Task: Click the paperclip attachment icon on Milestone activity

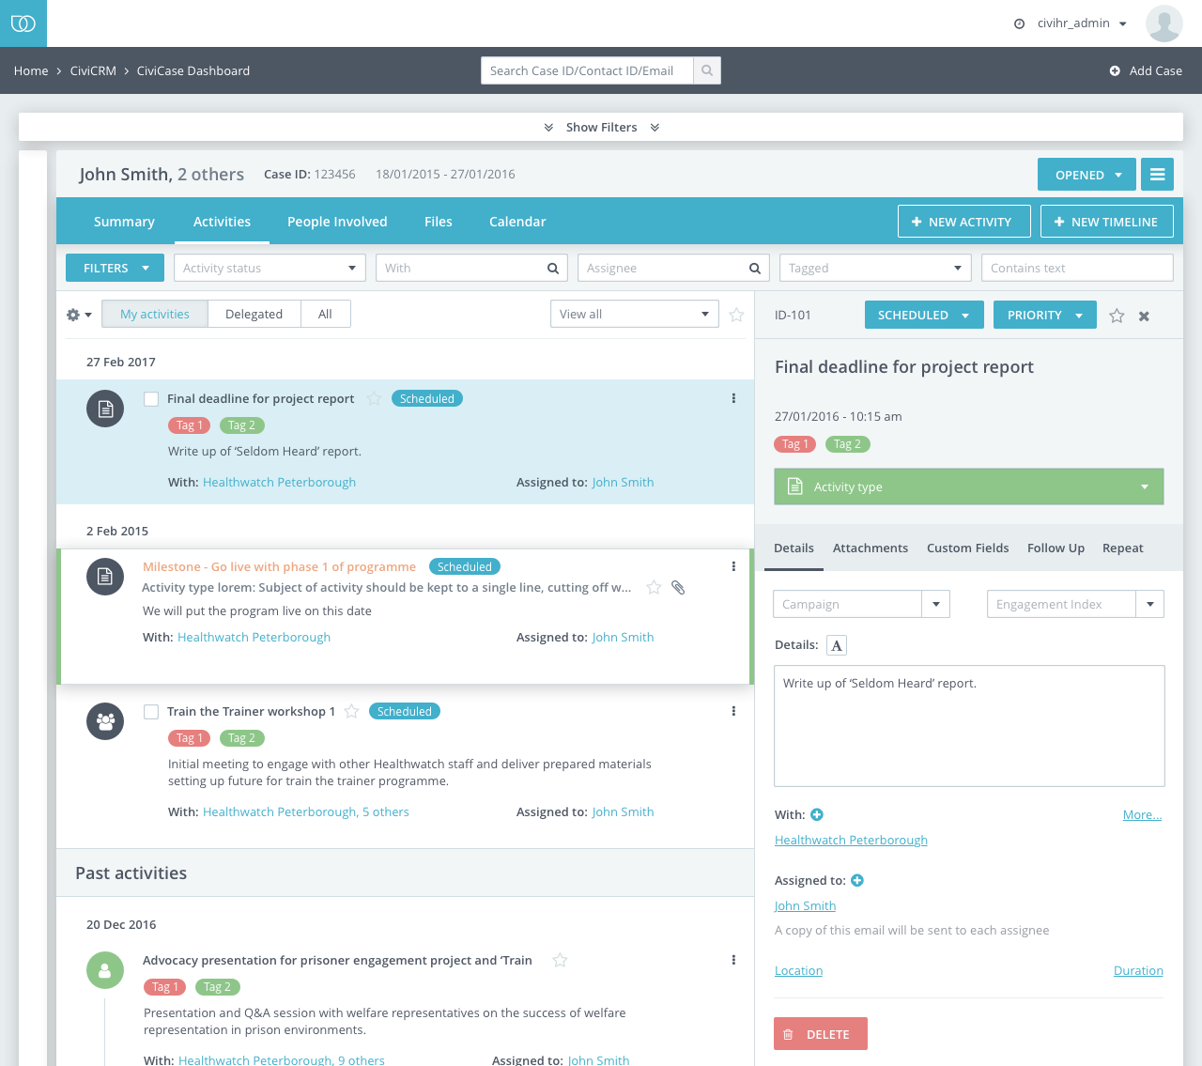Action: 678,586
